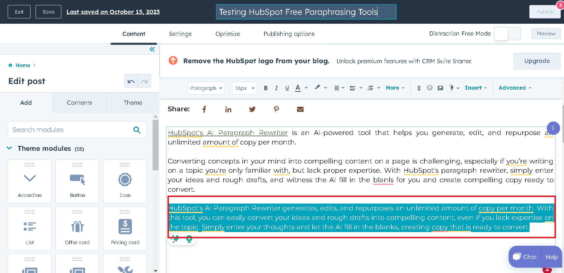Toggle underline formatting
The width and height of the screenshot is (564, 273).
(287, 88)
